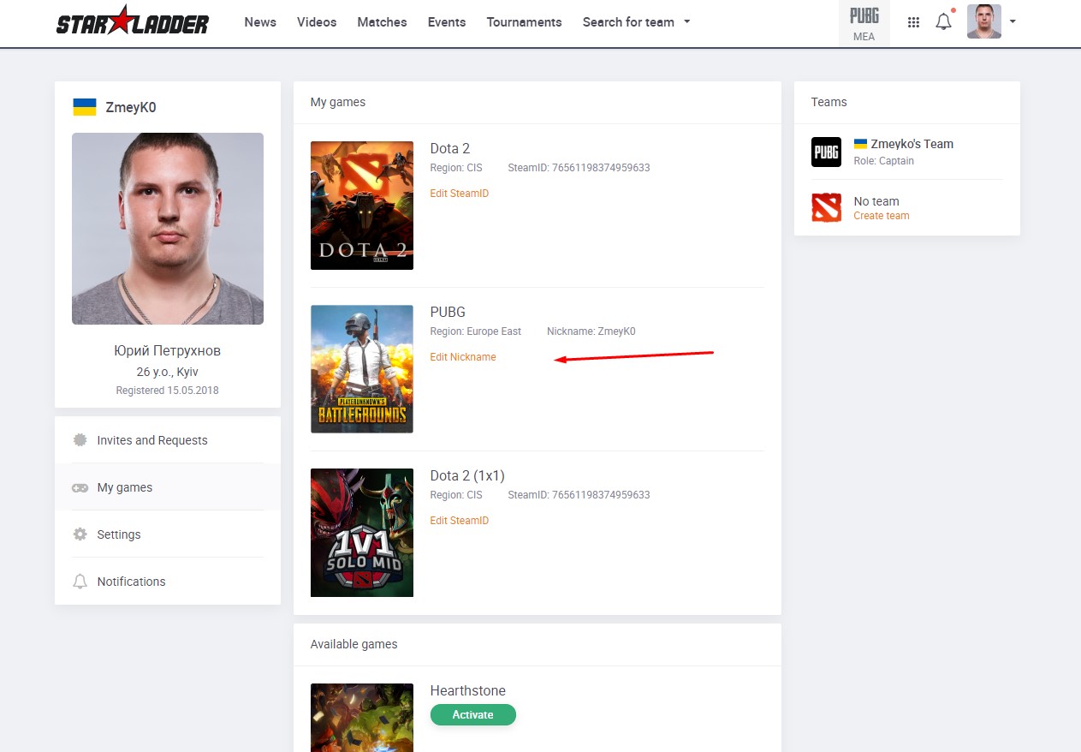Viewport: 1081px width, 752px height.
Task: Click Edit SteamID under Dota 2
Action: coord(460,194)
